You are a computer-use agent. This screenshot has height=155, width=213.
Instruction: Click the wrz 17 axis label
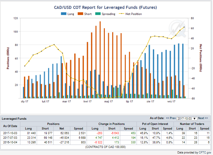171,101
